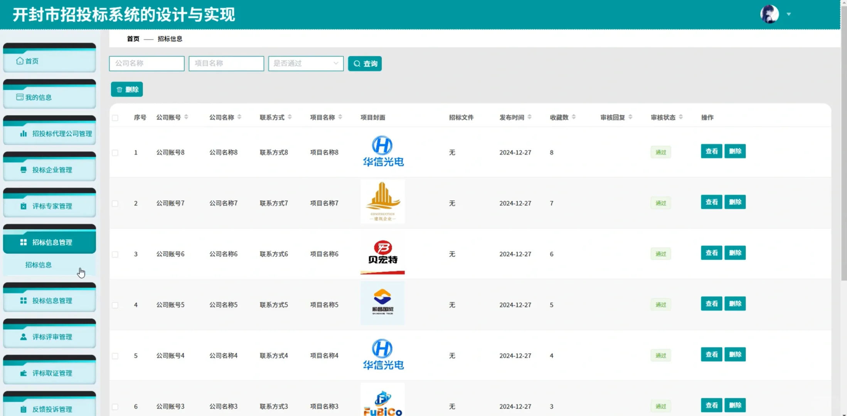This screenshot has width=847, height=416.
Task: Click the 华信光电 project cover thumbnail
Action: click(382, 151)
